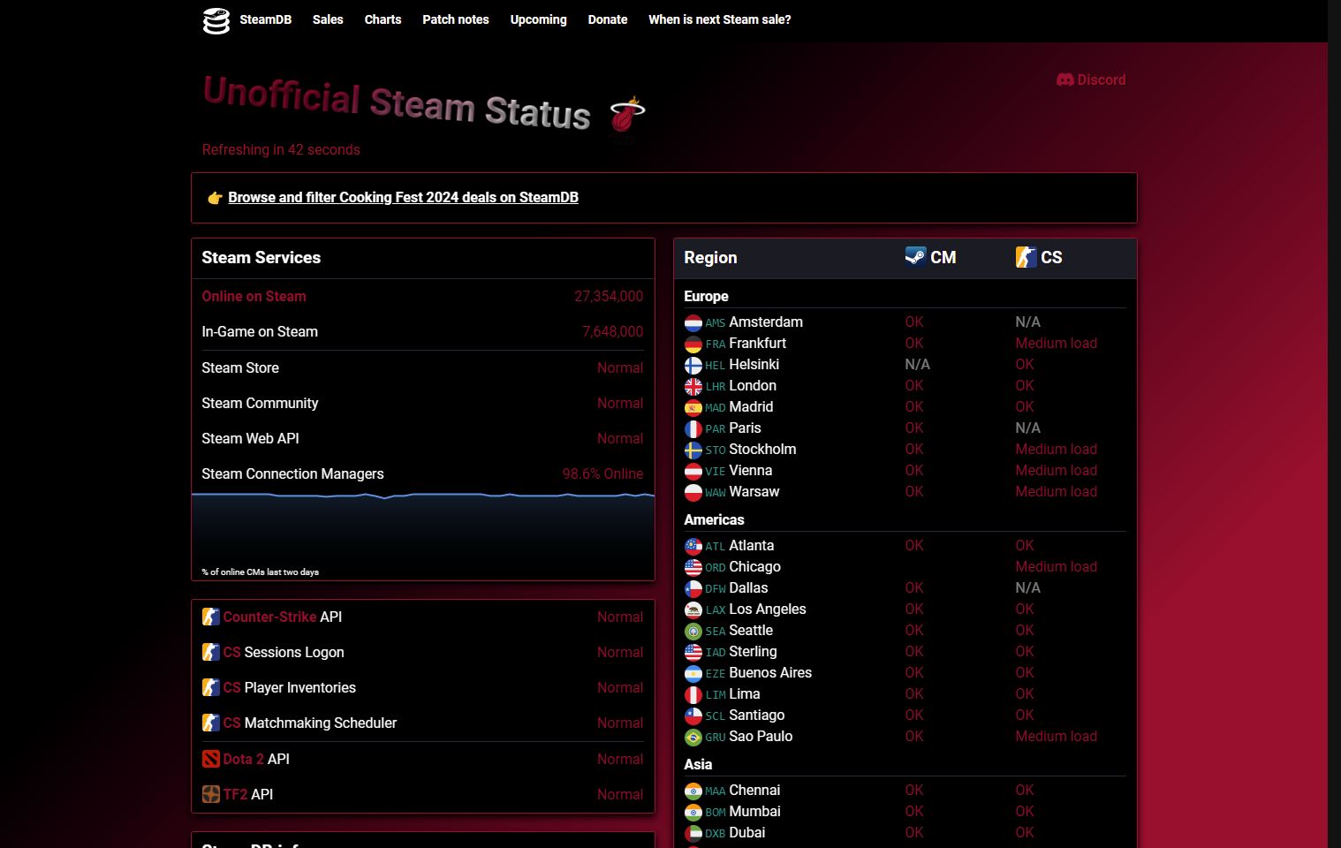This screenshot has height=848, width=1341.
Task: Click the Discord logo icon
Action: click(x=1064, y=79)
